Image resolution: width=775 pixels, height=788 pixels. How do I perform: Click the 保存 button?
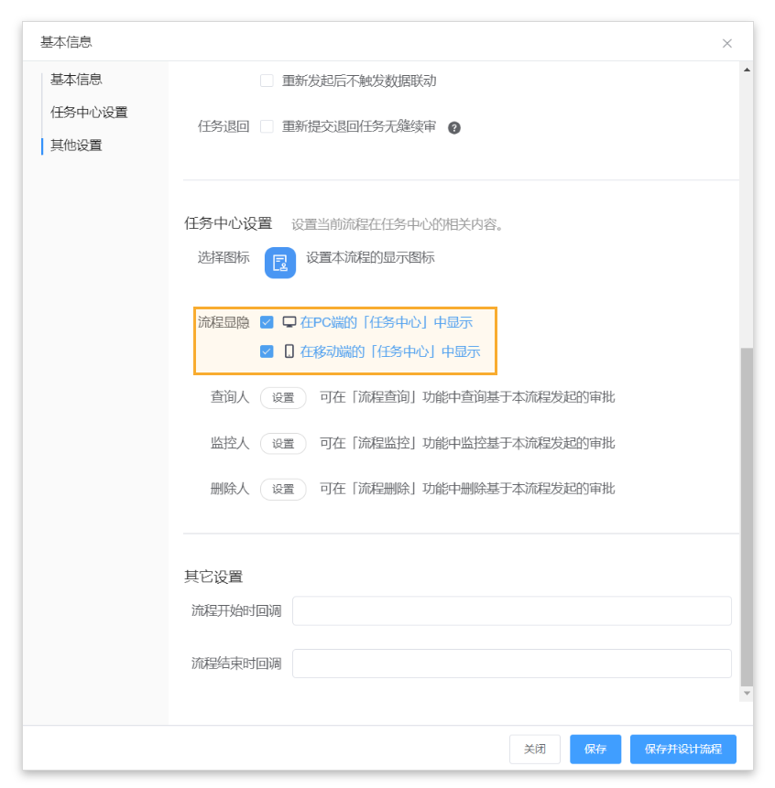[x=595, y=749]
